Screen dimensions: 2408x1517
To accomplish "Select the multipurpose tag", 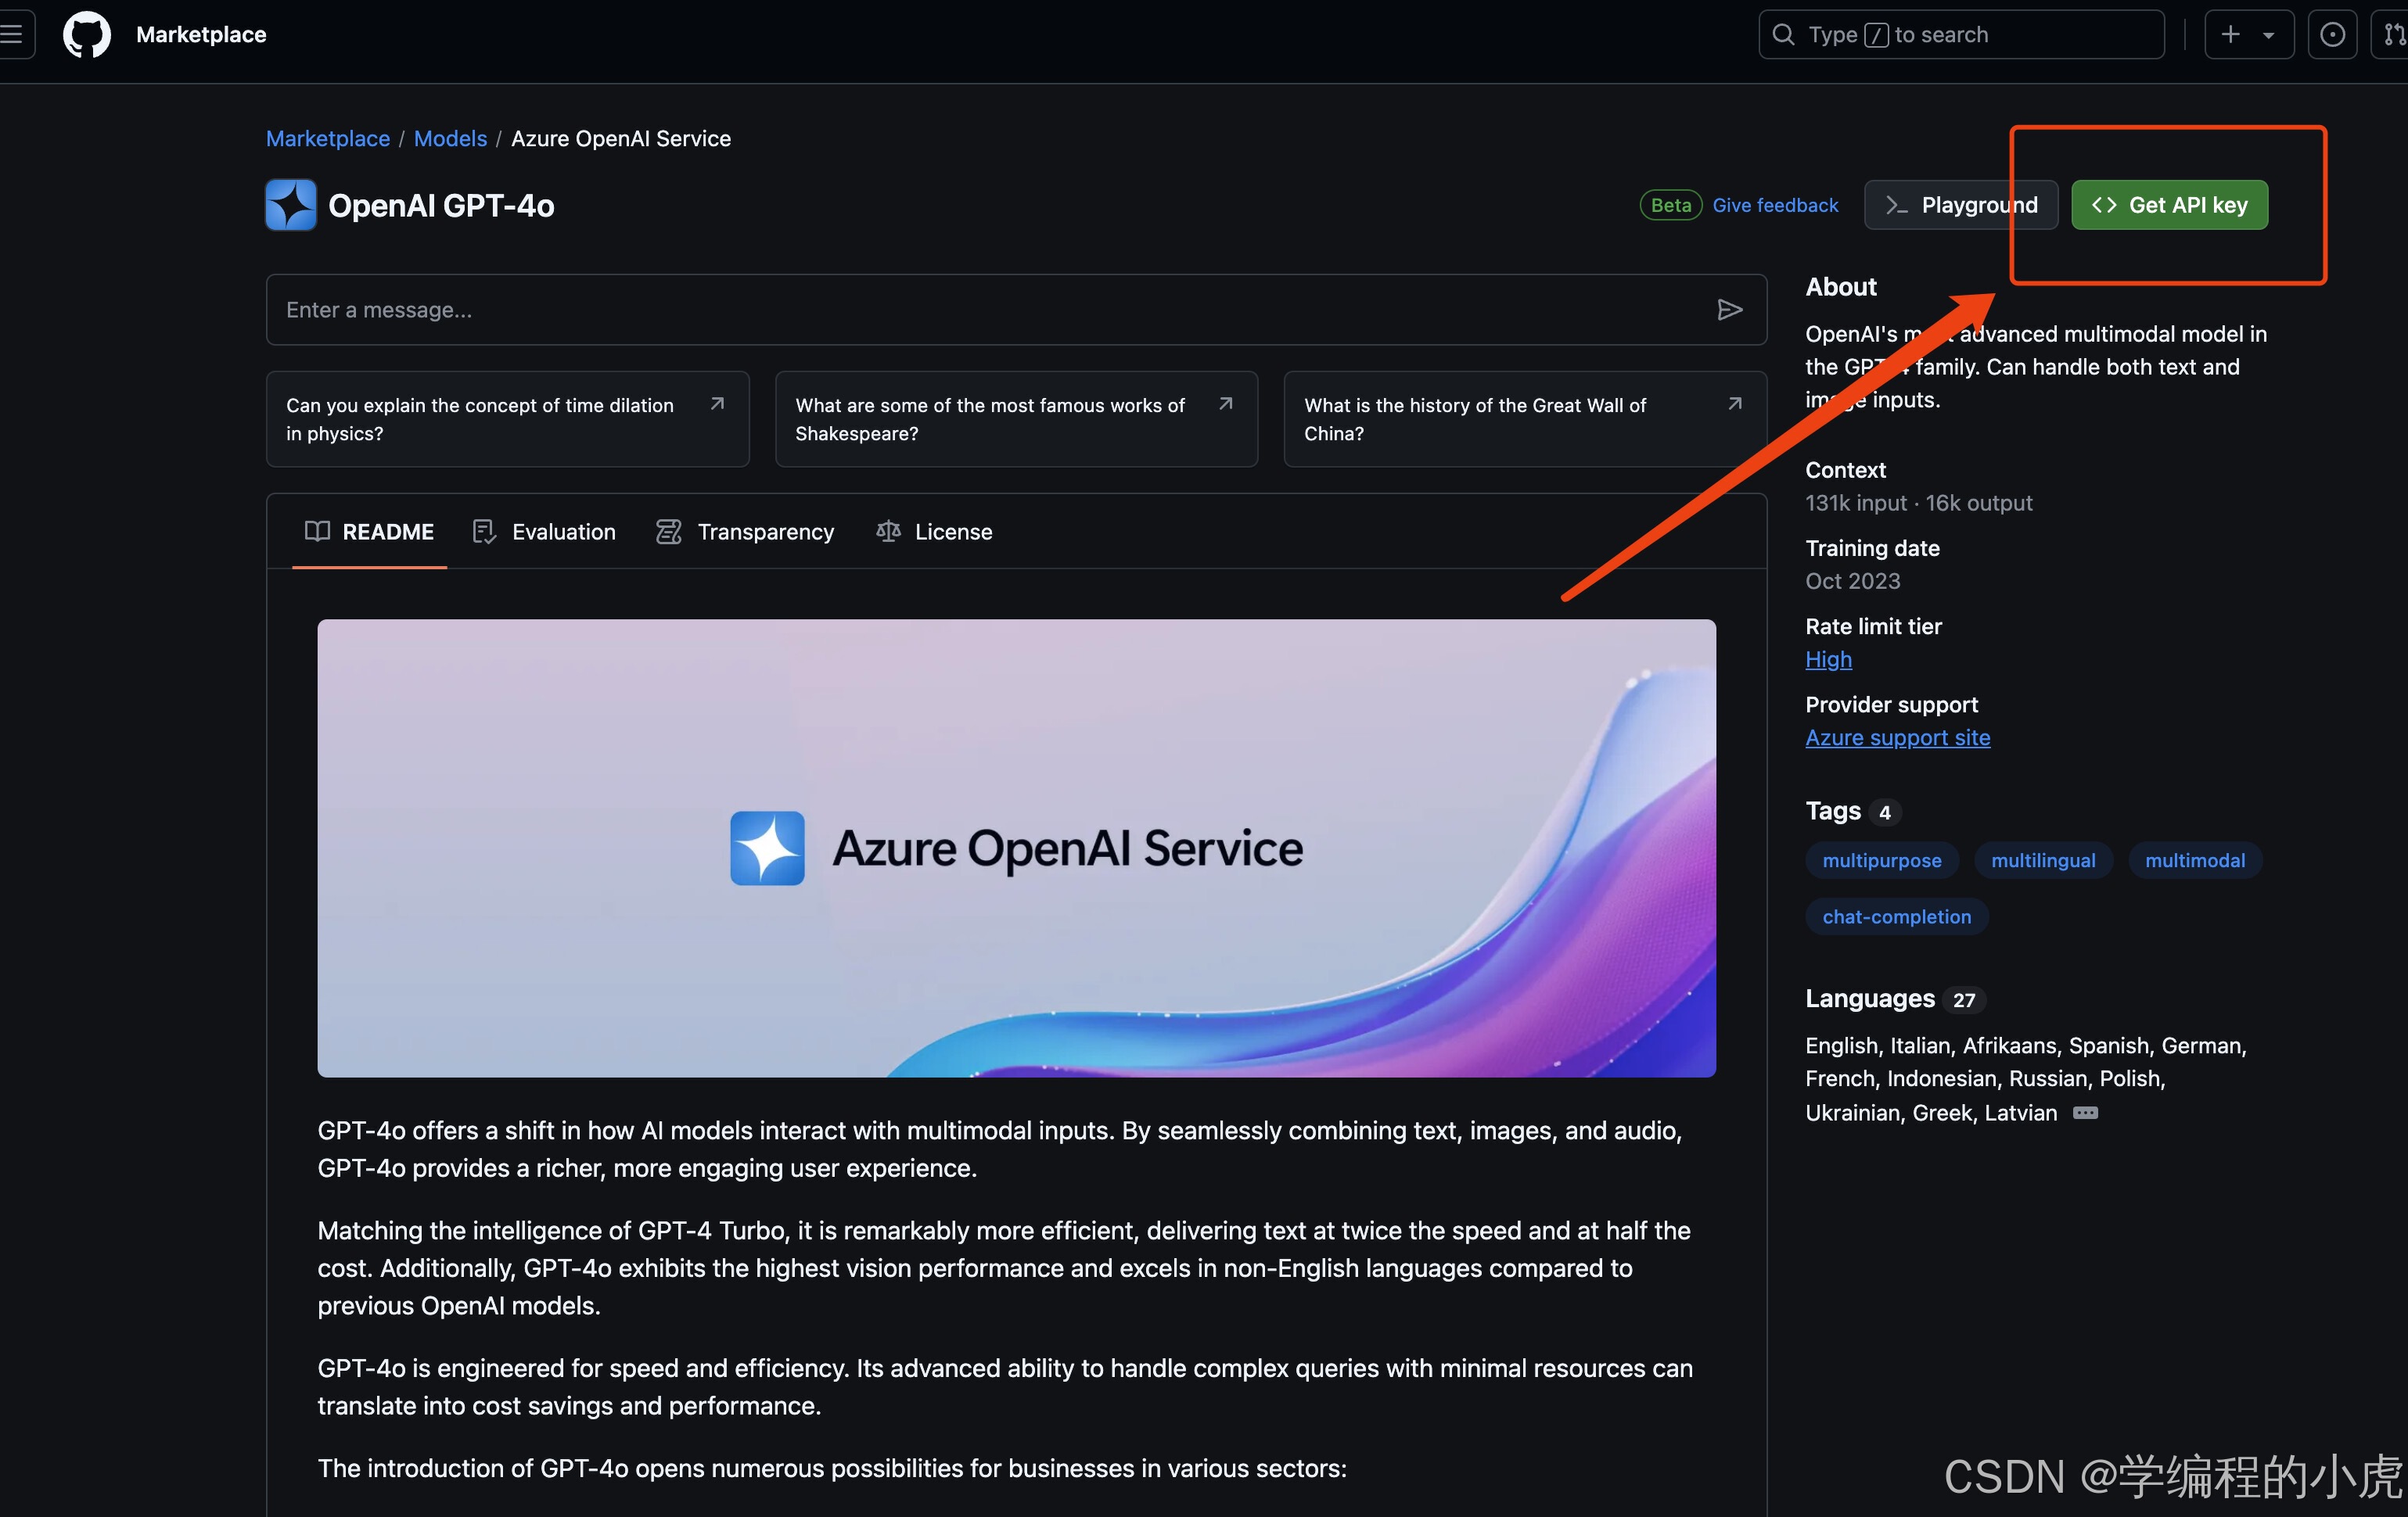I will 1882,860.
